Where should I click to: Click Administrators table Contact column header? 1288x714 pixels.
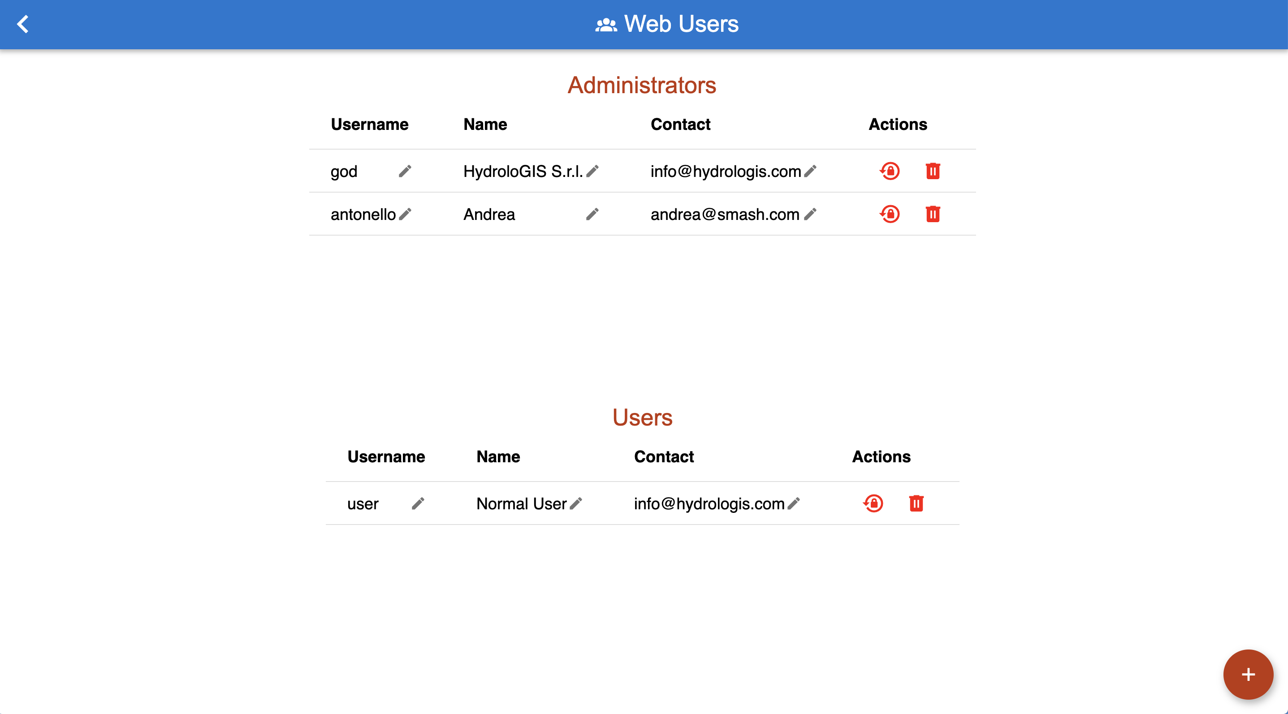point(680,125)
